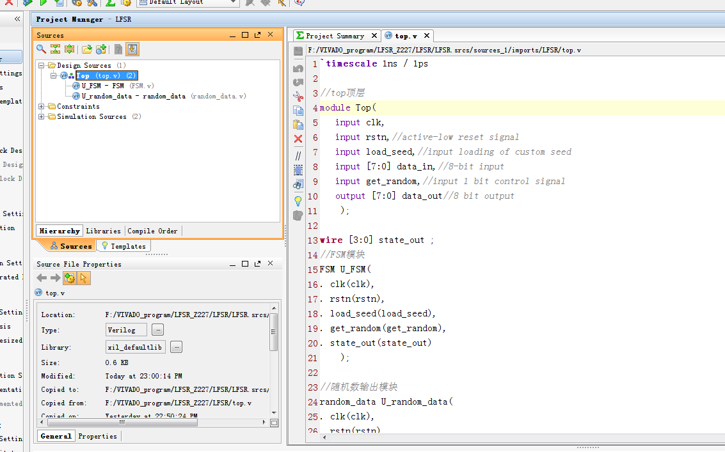Click Add Sources icon with green plus

pos(101,49)
